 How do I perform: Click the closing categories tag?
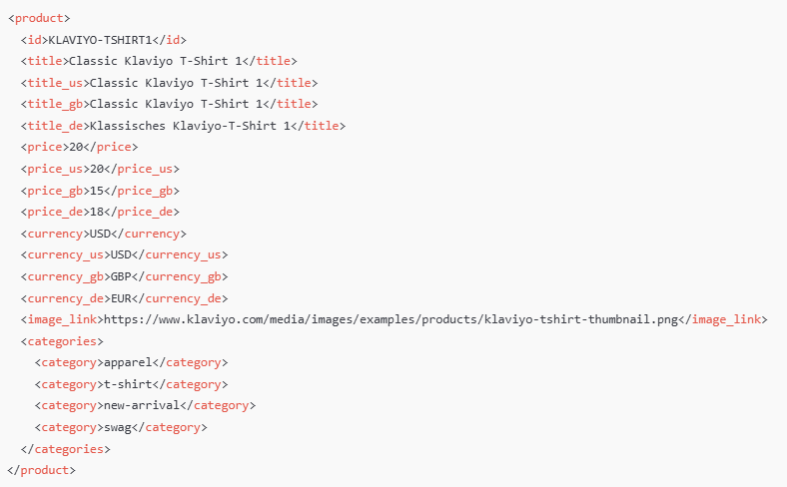(65, 449)
